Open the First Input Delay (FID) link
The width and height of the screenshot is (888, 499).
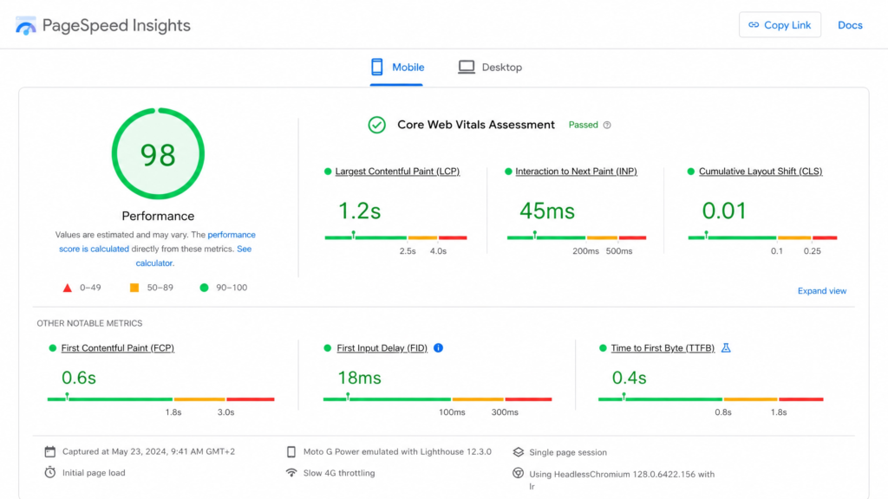click(382, 348)
